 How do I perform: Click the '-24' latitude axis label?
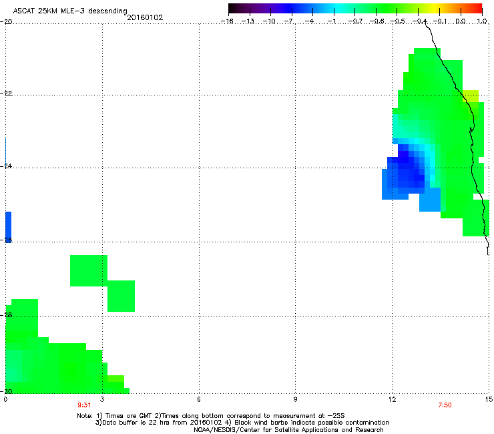tap(6, 166)
